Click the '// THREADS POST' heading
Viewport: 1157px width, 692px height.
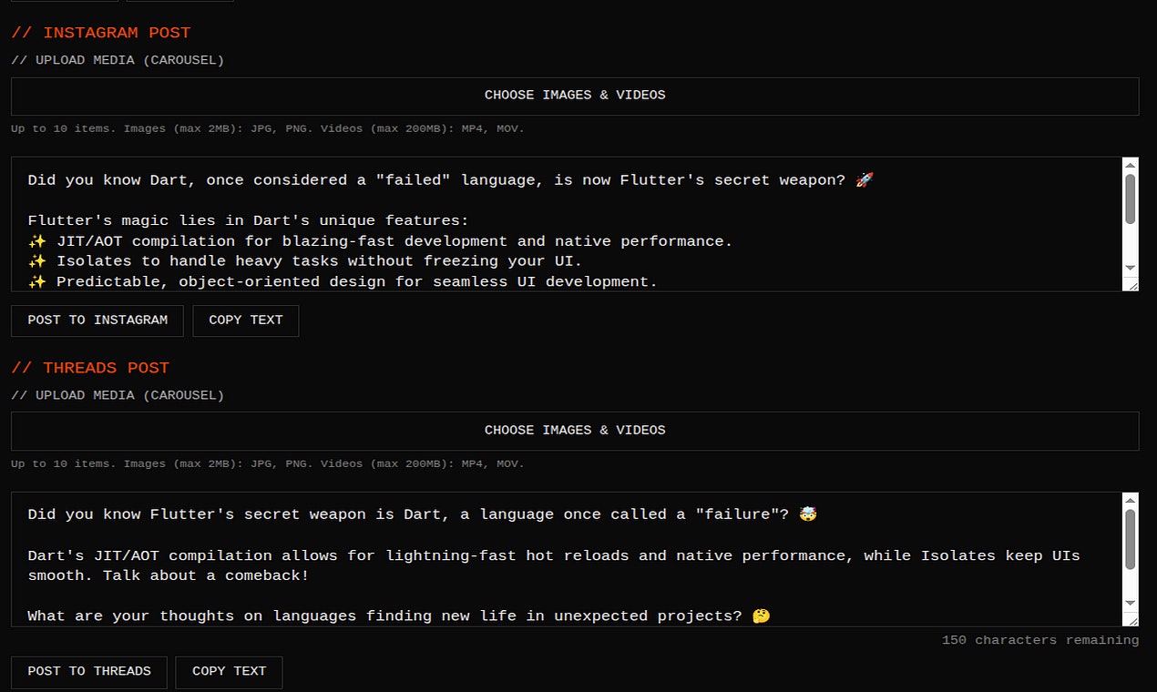click(x=90, y=368)
